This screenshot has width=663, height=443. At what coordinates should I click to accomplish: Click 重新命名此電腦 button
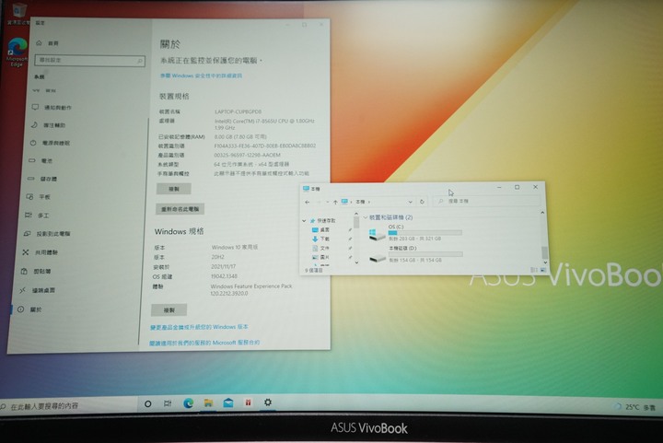[x=180, y=209]
